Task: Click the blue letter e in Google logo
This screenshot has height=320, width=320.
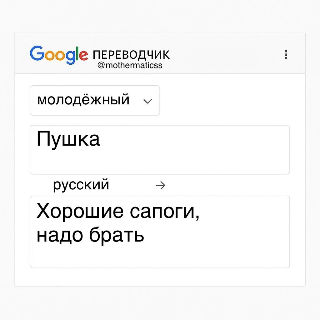Action: (84, 56)
